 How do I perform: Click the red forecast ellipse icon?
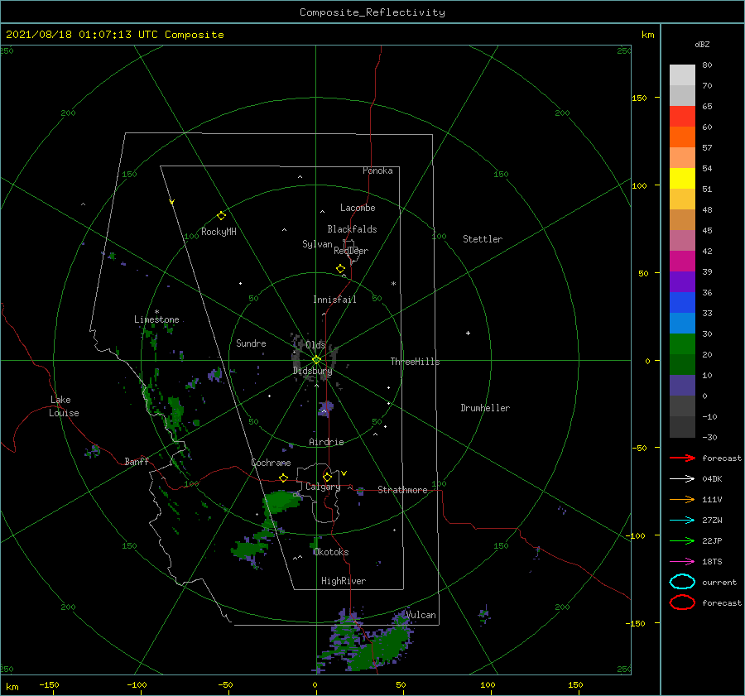pos(682,602)
